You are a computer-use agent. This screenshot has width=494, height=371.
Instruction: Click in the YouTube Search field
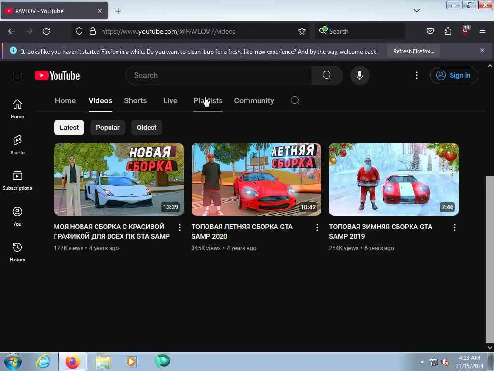click(219, 75)
